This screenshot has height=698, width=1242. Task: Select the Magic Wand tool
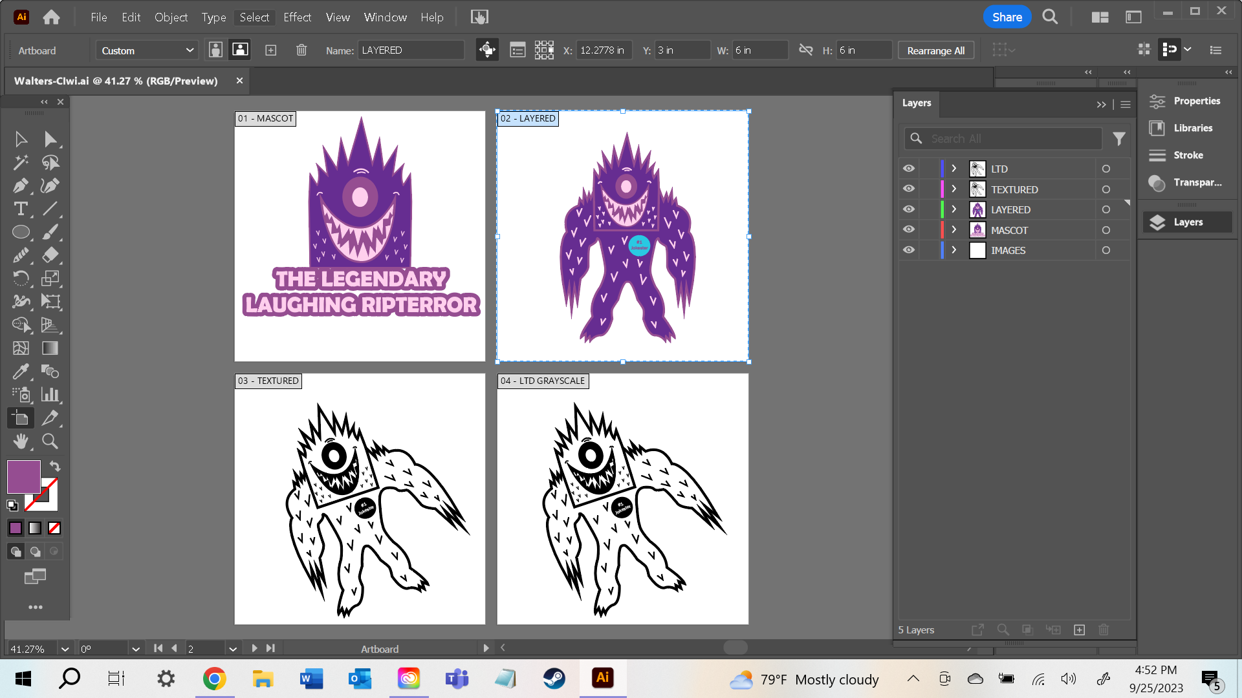(x=21, y=162)
